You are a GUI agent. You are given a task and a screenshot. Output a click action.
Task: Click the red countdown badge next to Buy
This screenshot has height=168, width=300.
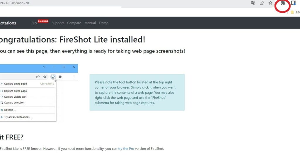[43, 21]
